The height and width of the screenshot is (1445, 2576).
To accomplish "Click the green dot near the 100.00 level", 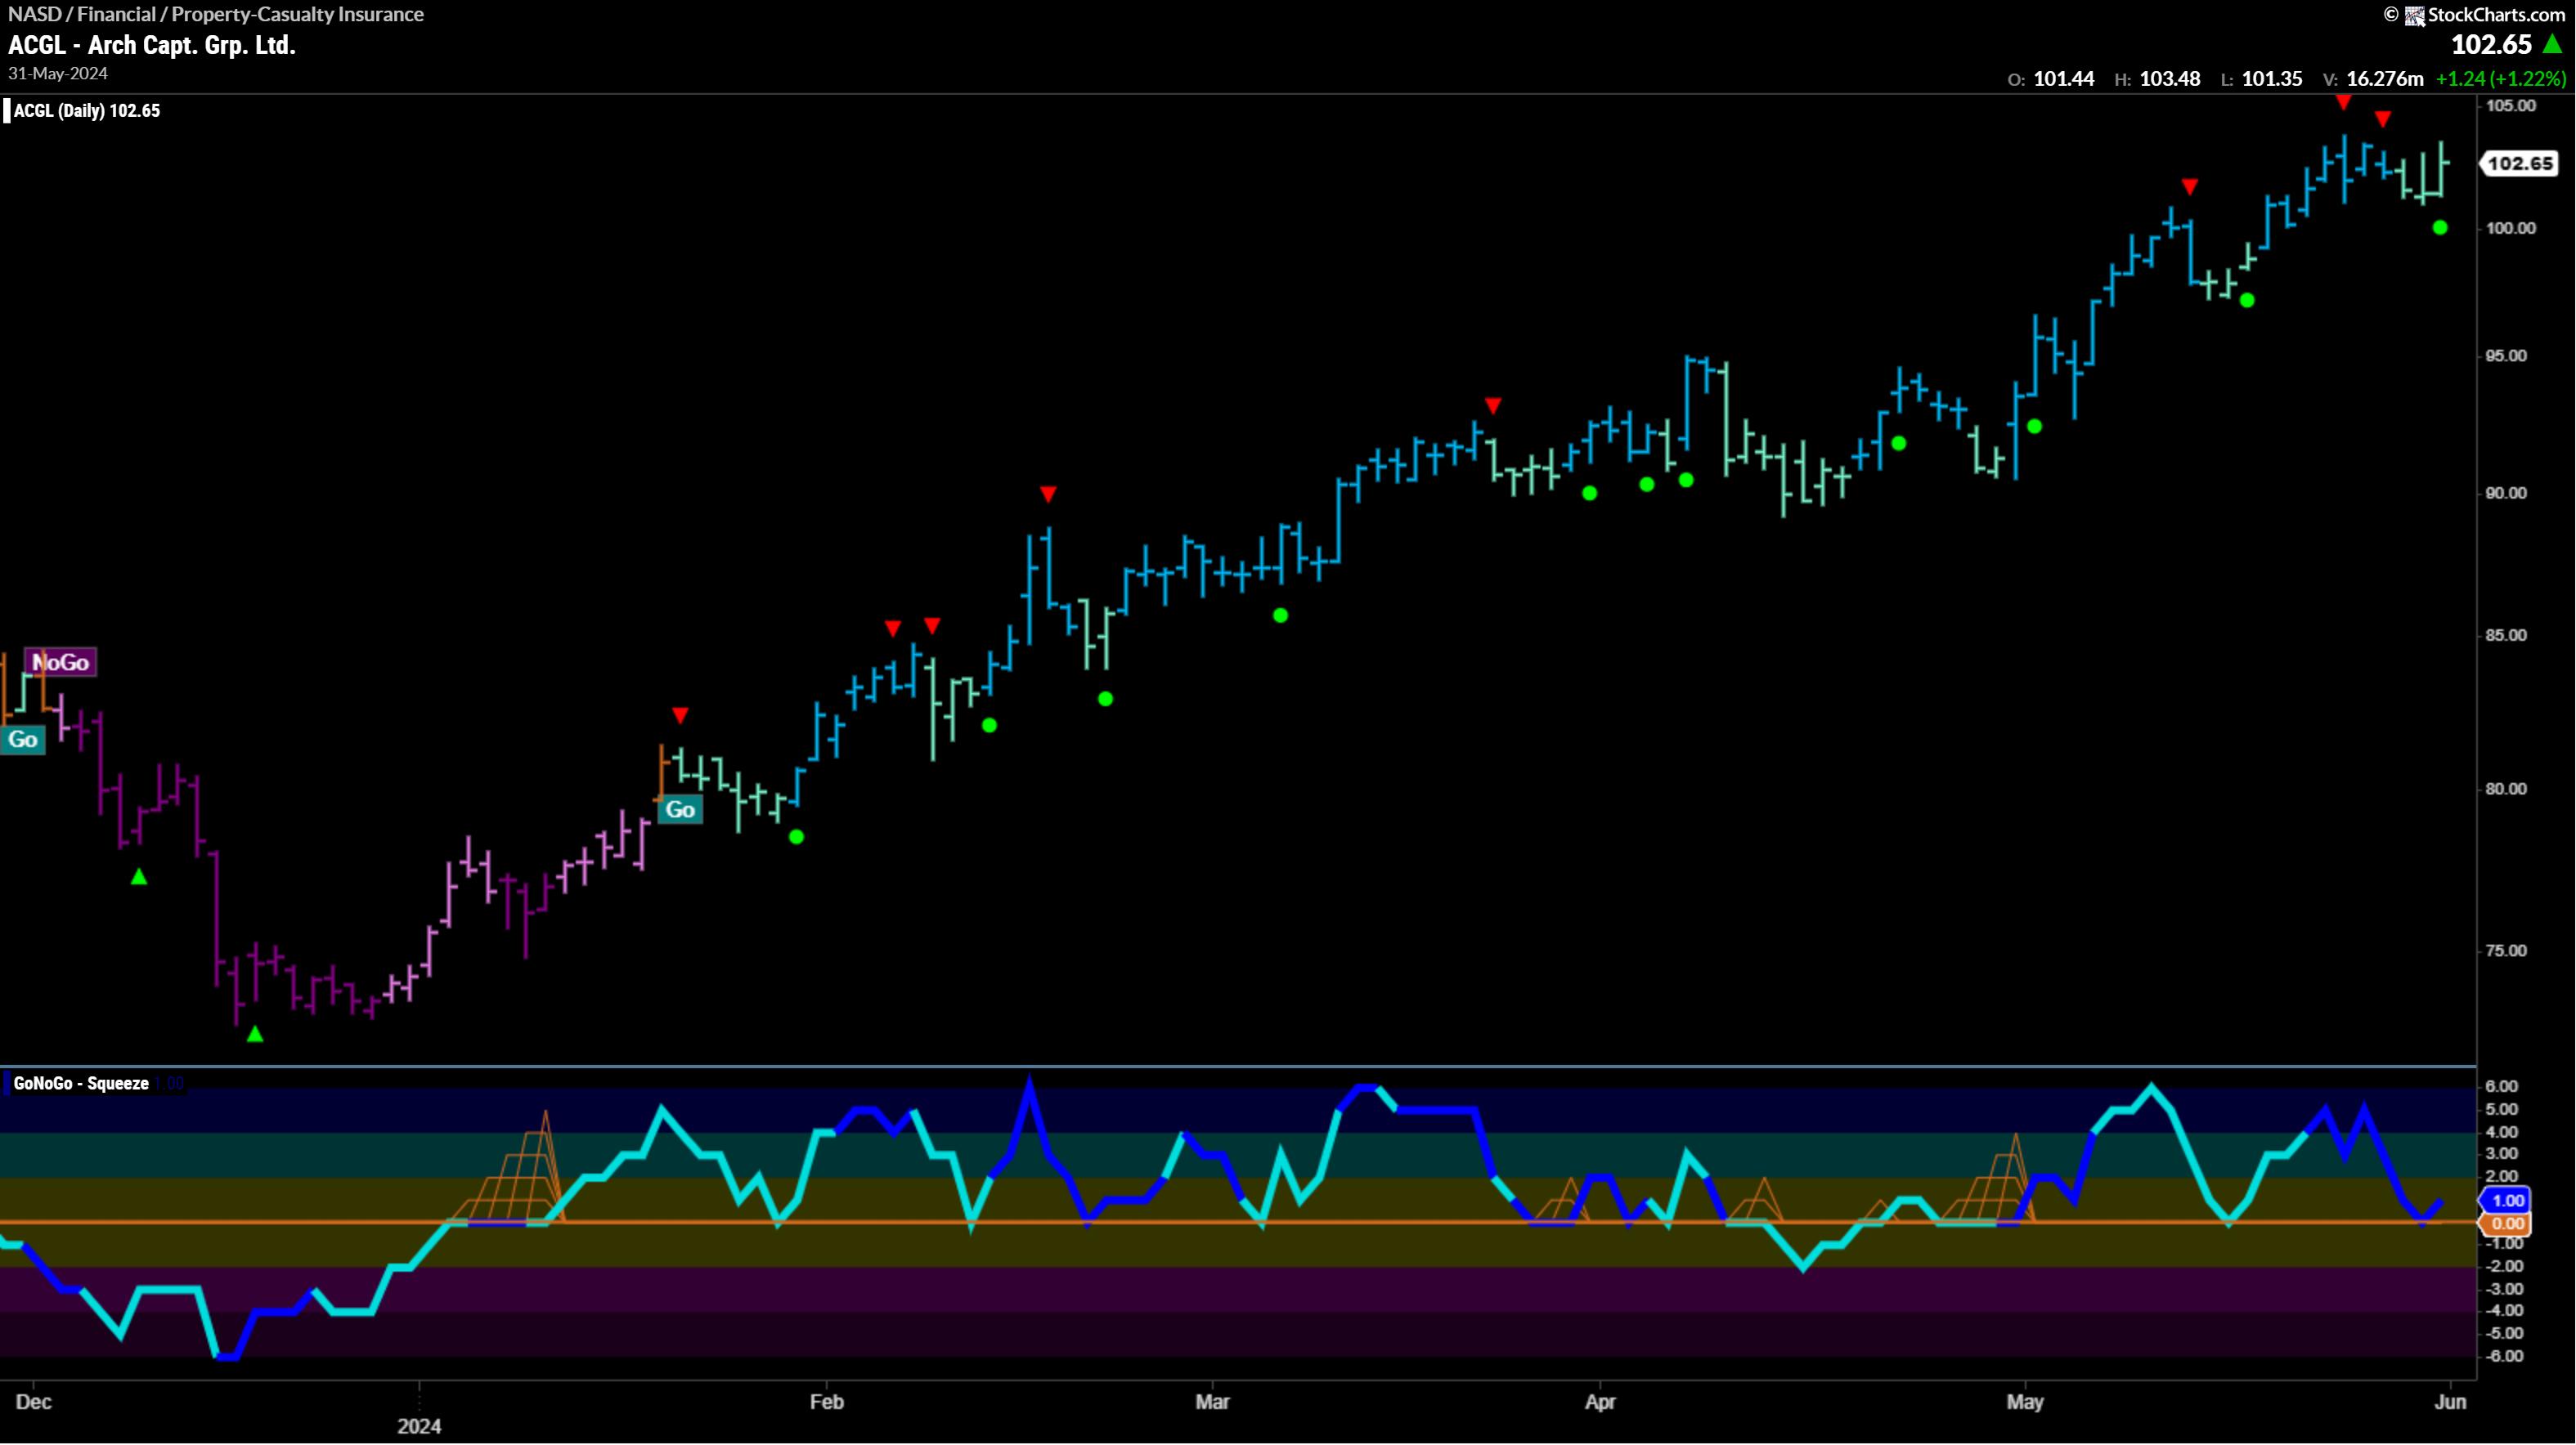I will pos(2440,228).
